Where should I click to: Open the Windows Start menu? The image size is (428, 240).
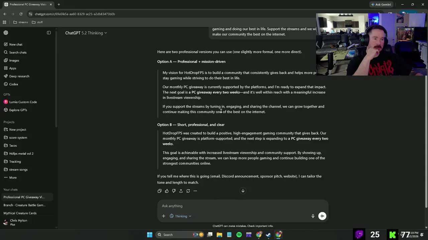coord(150,235)
